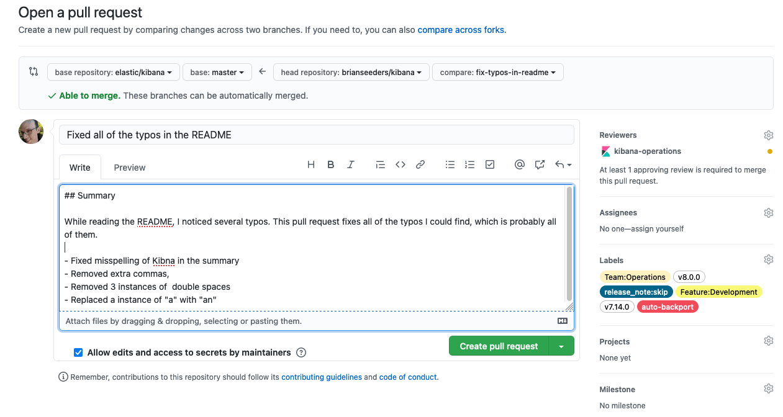Viewport: 783px width, 417px height.
Task: Switch to the Write tab
Action: pyautogui.click(x=80, y=168)
